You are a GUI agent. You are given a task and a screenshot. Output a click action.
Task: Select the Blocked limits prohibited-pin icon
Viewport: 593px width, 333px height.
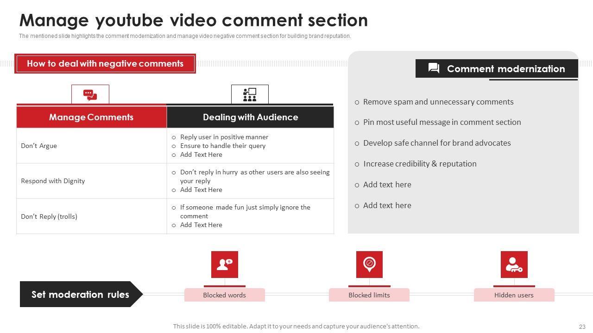pyautogui.click(x=369, y=265)
